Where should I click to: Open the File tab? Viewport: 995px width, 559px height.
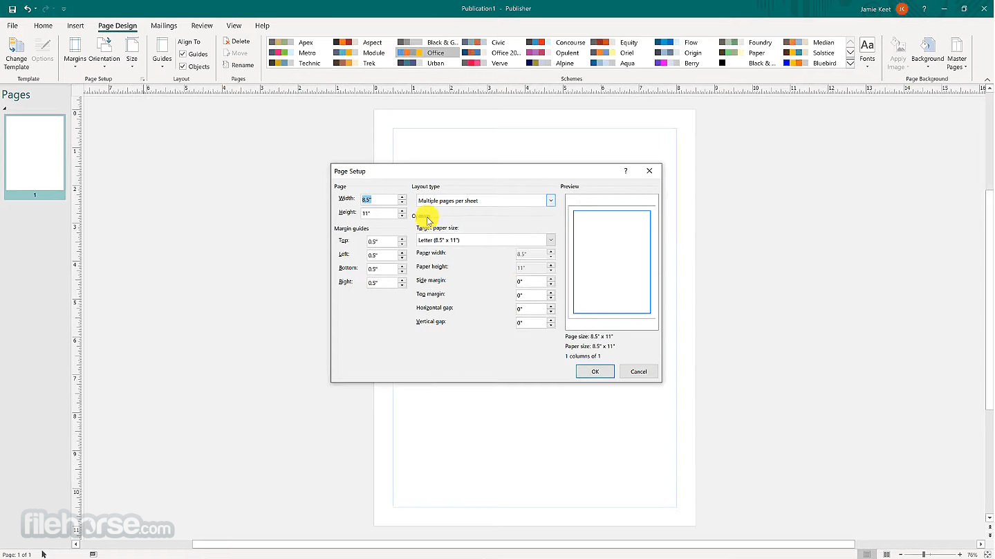(x=12, y=26)
